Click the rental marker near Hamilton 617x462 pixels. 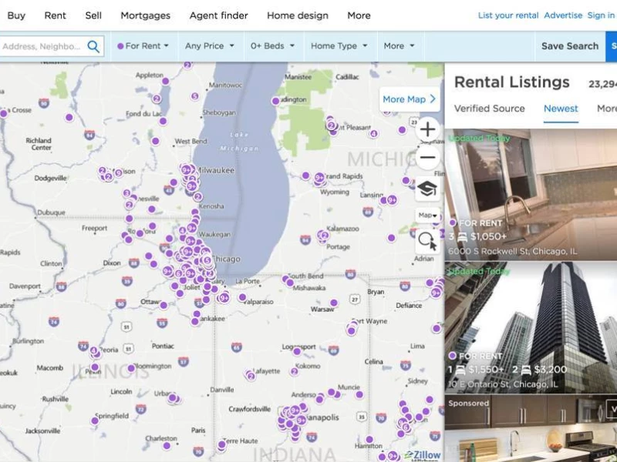[x=369, y=440]
